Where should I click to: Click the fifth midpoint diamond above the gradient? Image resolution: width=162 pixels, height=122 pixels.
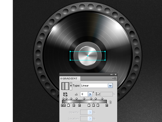point(84,99)
